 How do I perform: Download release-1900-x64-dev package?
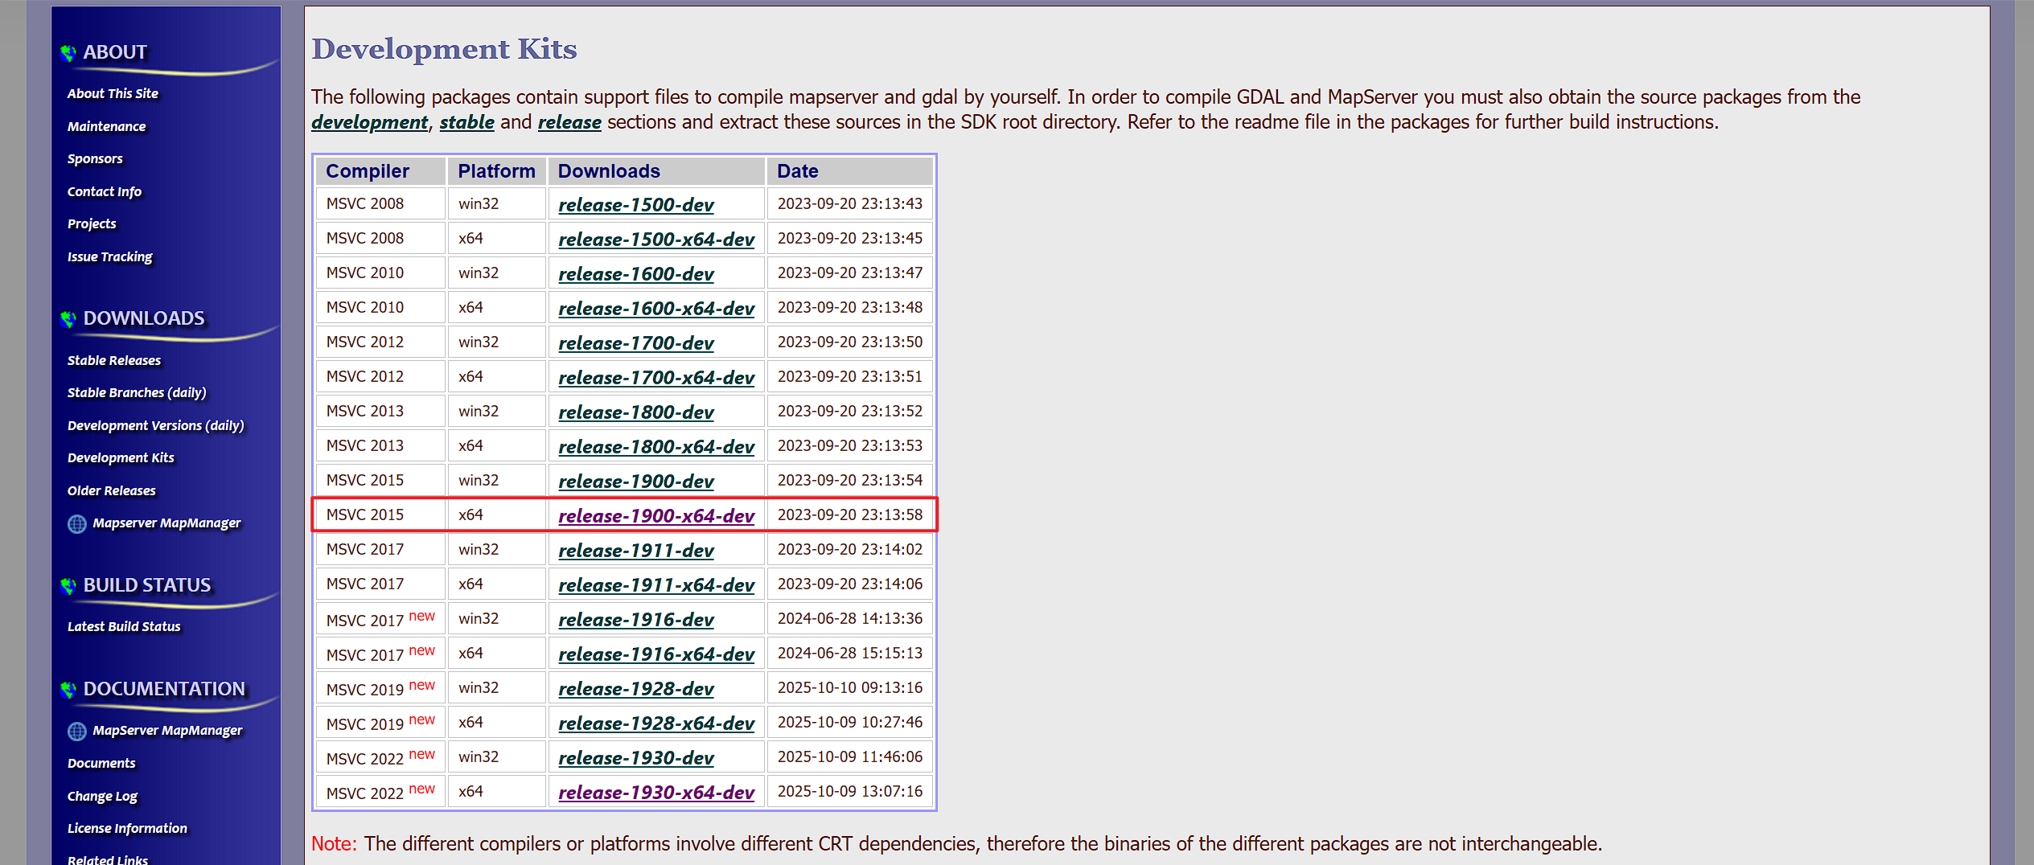click(x=655, y=516)
